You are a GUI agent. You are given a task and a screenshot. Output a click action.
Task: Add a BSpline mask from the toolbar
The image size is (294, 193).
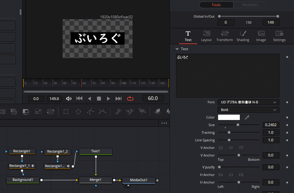[102, 112]
